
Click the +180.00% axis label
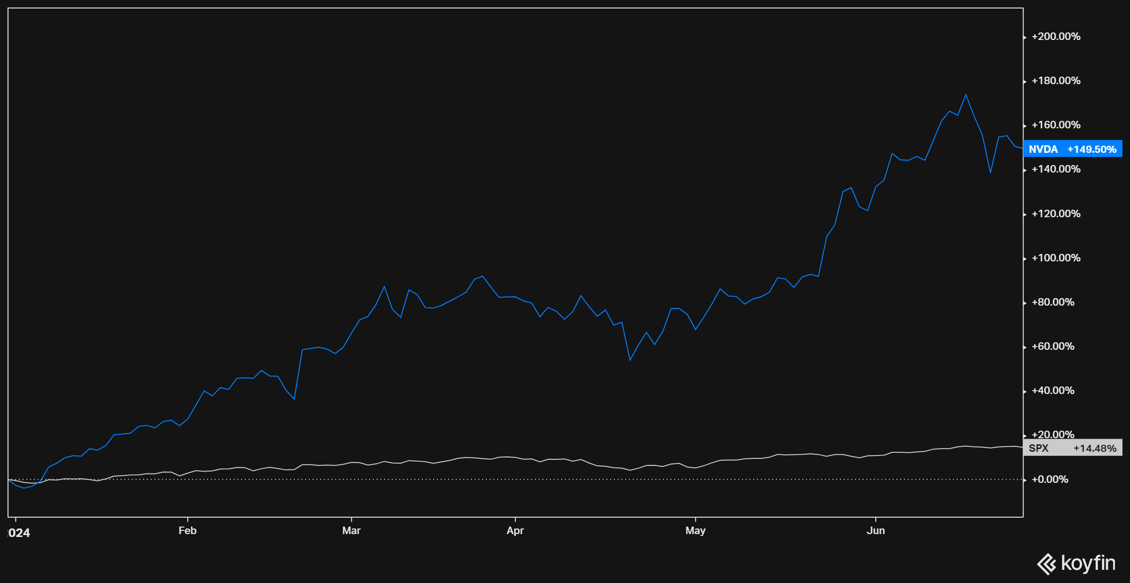[x=1056, y=81]
